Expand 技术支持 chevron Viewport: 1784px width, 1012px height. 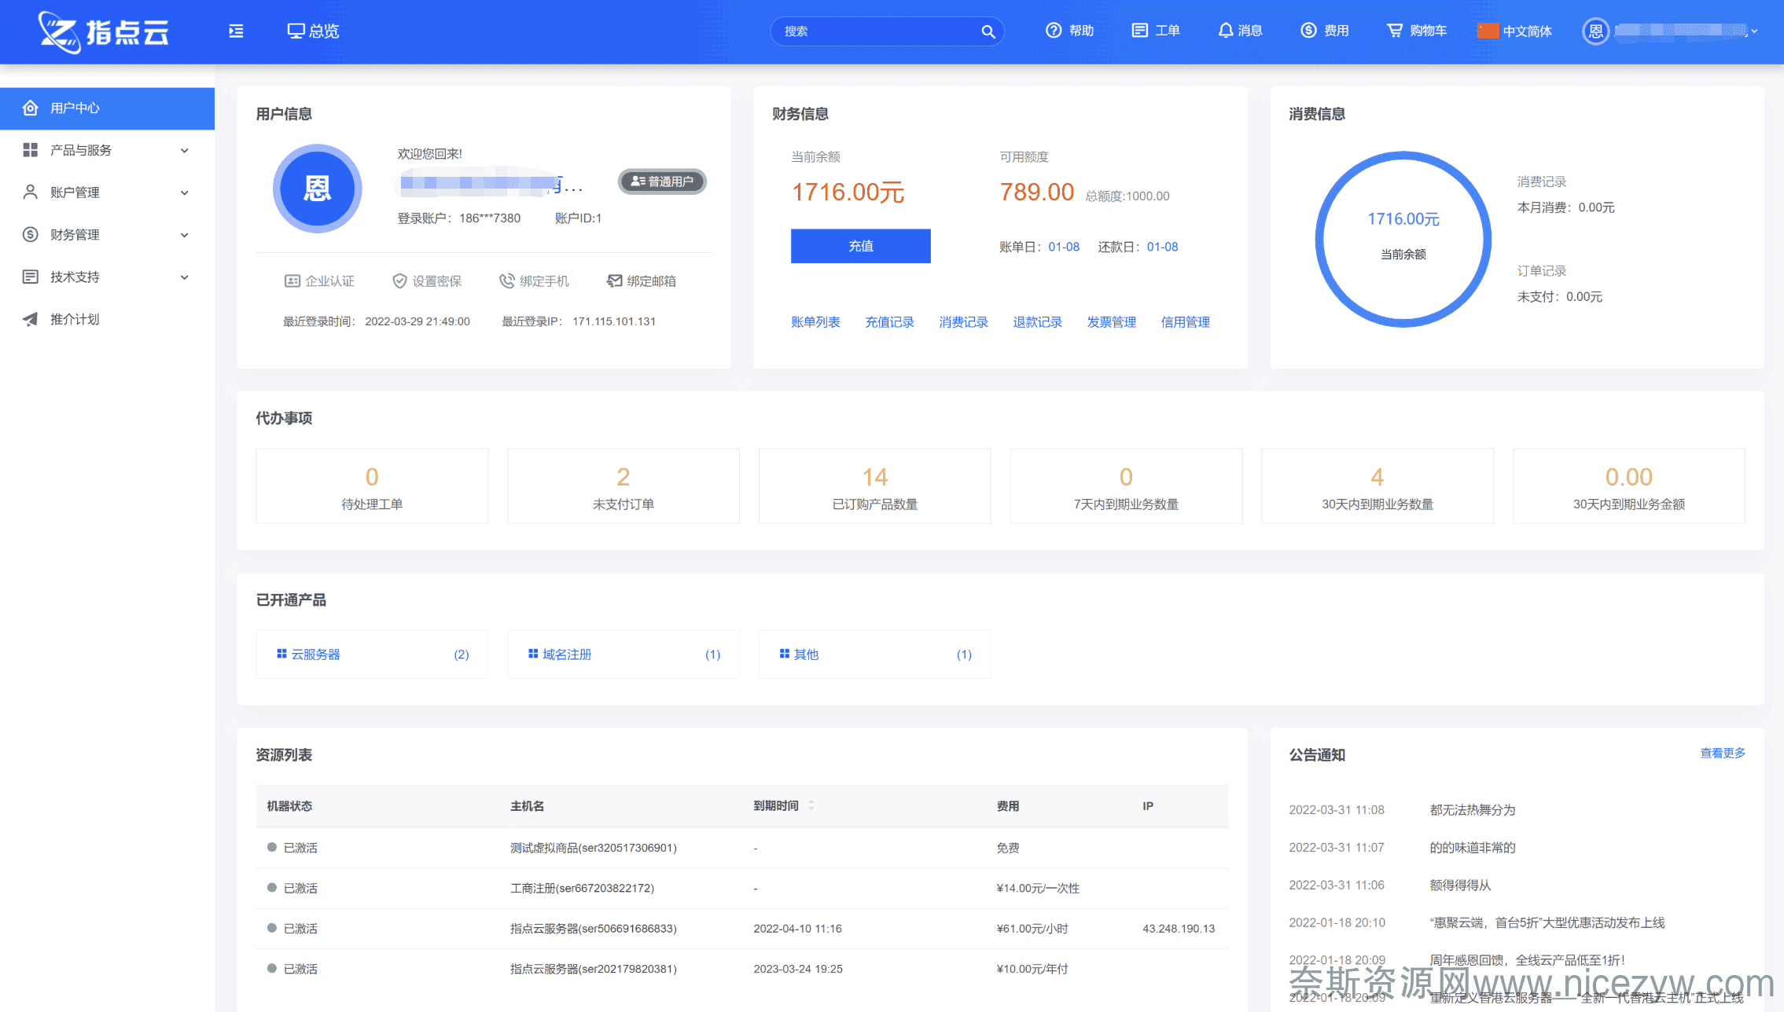click(x=185, y=277)
